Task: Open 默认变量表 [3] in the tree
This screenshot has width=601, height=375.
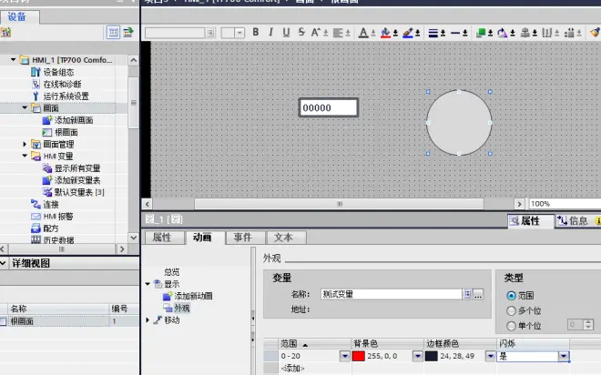Action: point(79,192)
